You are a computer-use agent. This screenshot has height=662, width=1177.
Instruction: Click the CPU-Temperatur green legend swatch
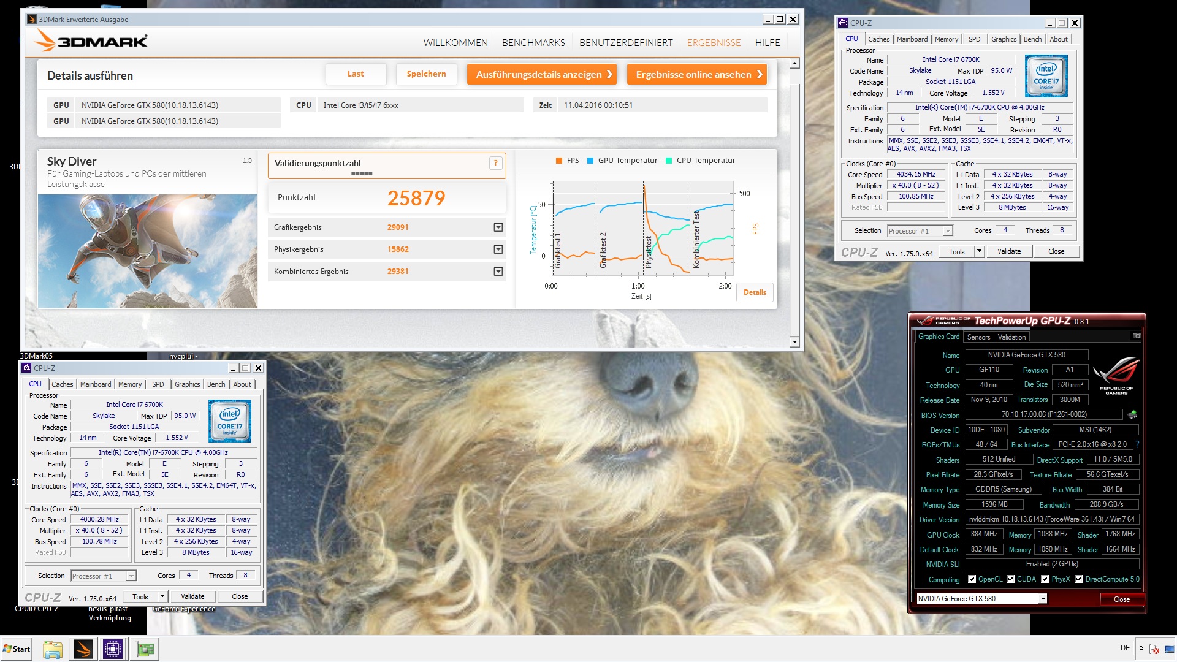669,161
